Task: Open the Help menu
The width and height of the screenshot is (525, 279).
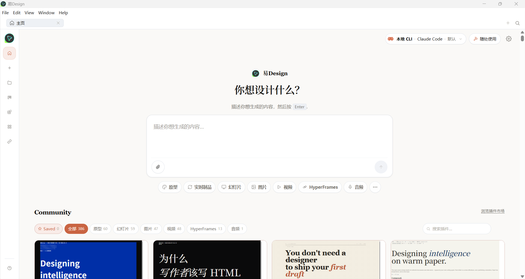Action: coord(63,13)
